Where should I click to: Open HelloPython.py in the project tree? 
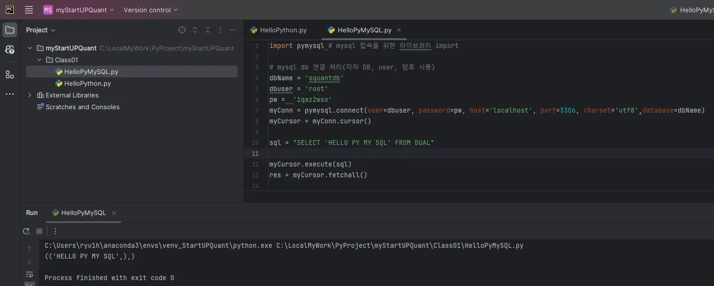[x=87, y=83]
